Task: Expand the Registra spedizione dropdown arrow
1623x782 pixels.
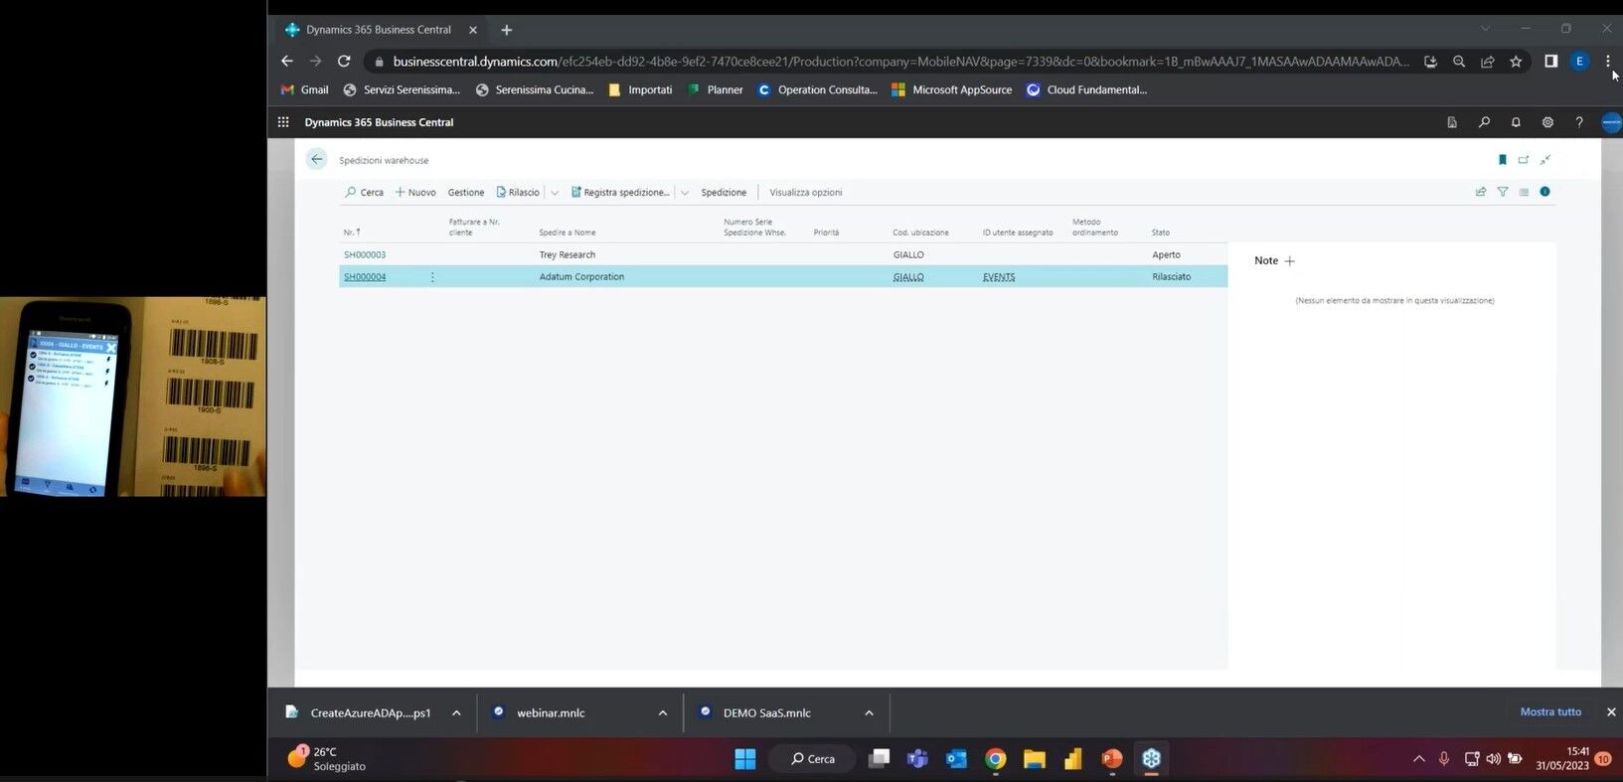Action: click(684, 193)
